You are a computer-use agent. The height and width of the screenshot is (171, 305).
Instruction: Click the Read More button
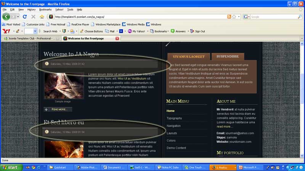pos(58,109)
